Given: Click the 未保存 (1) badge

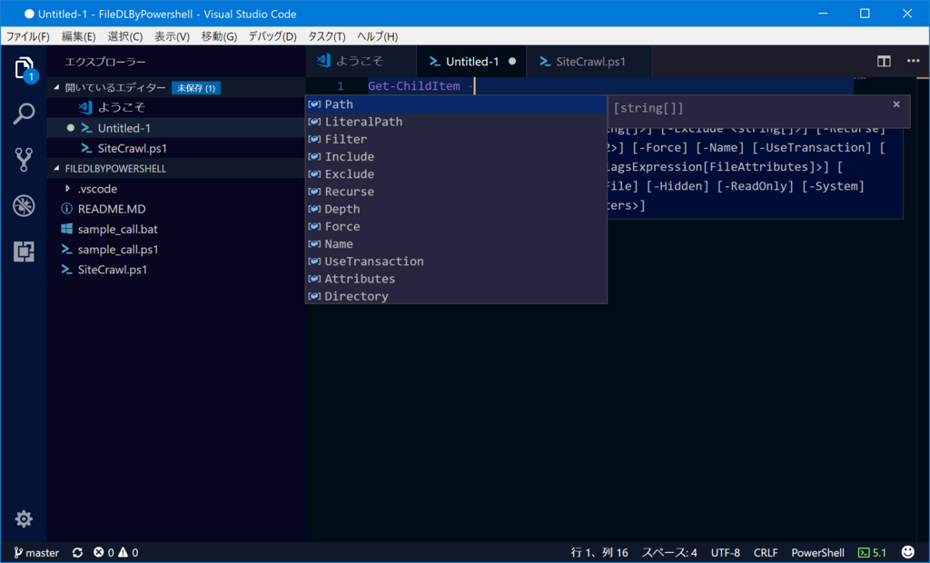Looking at the screenshot, I should (196, 88).
